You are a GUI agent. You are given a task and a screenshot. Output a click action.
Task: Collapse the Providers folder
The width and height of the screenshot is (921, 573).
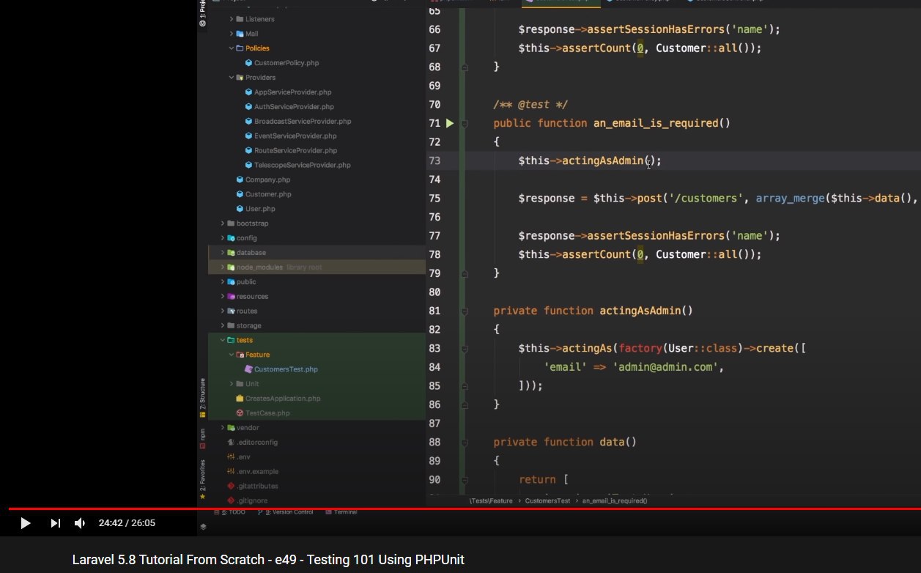tap(232, 78)
